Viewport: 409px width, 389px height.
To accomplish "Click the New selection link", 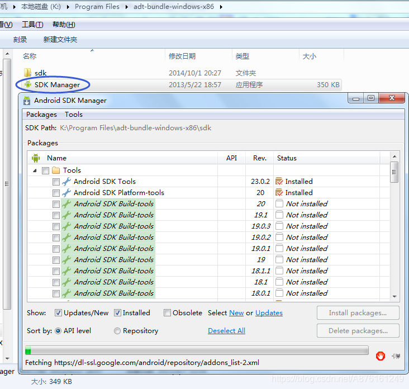I will 236,313.
